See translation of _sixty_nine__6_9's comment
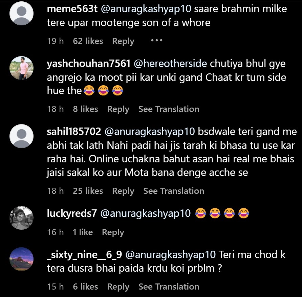Viewport: 302px width, 297px height. [169, 287]
